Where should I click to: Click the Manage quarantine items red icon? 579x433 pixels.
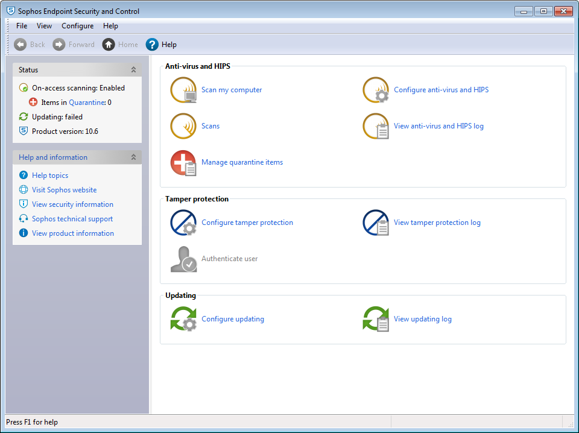tap(183, 163)
